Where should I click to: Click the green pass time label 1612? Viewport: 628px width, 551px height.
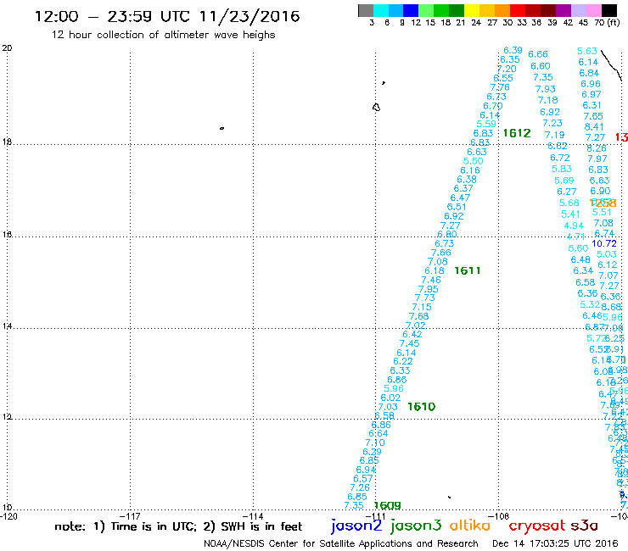click(517, 133)
